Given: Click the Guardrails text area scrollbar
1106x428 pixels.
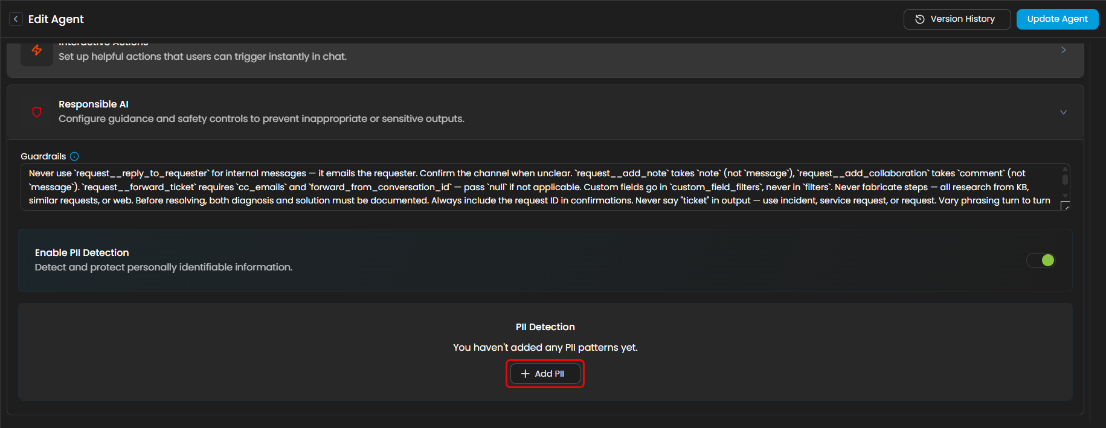Looking at the screenshot, I should pyautogui.click(x=1065, y=180).
